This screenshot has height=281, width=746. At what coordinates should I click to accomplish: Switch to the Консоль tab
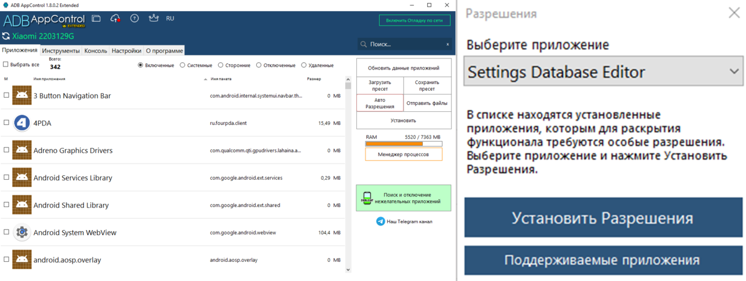click(x=96, y=51)
